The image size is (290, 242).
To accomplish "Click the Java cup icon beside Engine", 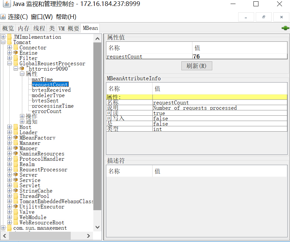I will tap(16, 53).
